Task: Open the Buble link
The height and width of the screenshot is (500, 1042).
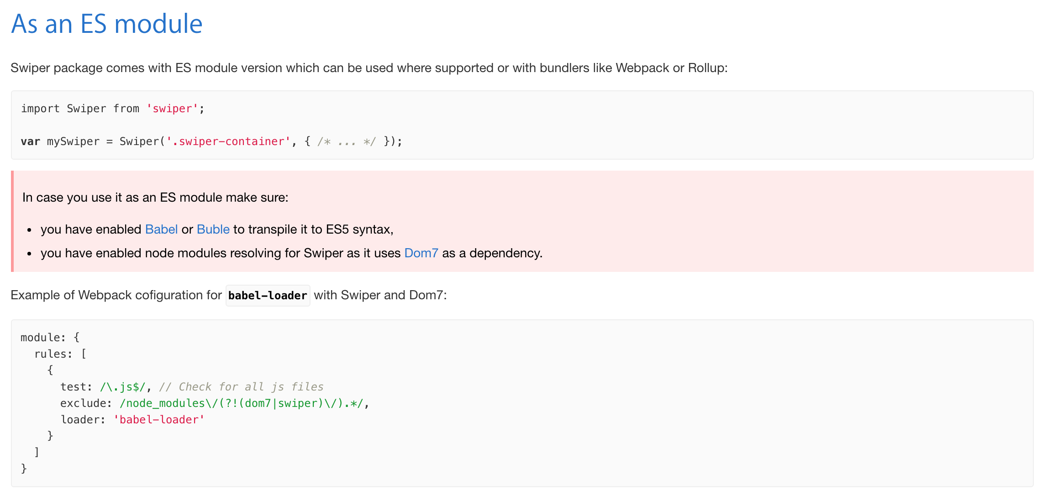Action: pos(213,229)
